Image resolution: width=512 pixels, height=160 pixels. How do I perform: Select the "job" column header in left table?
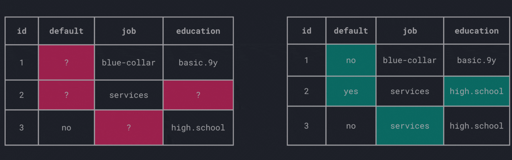pos(129,31)
